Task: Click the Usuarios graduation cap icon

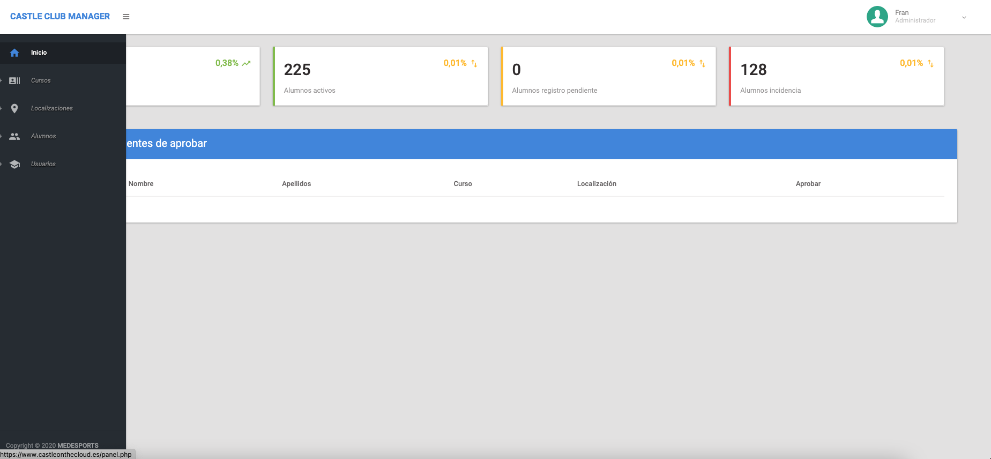Action: point(14,164)
